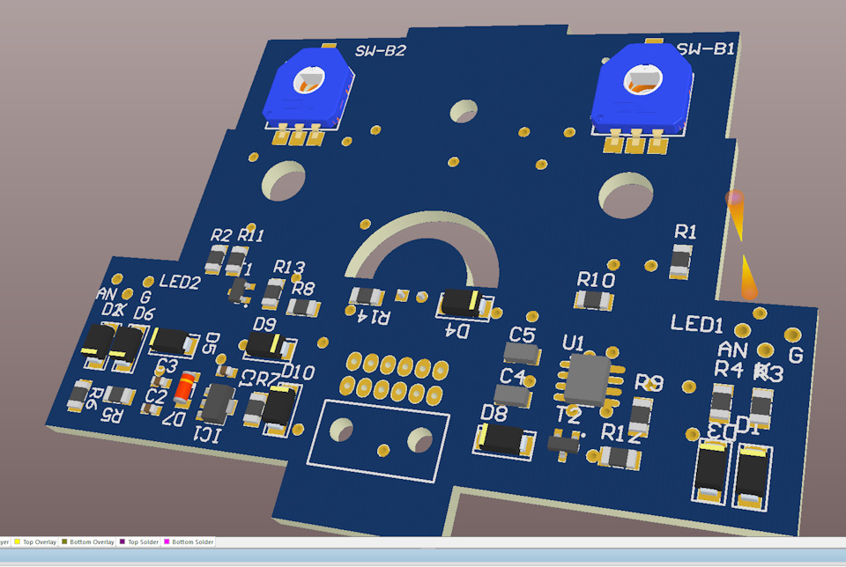Switch to the Top Solder layer tab

[138, 541]
